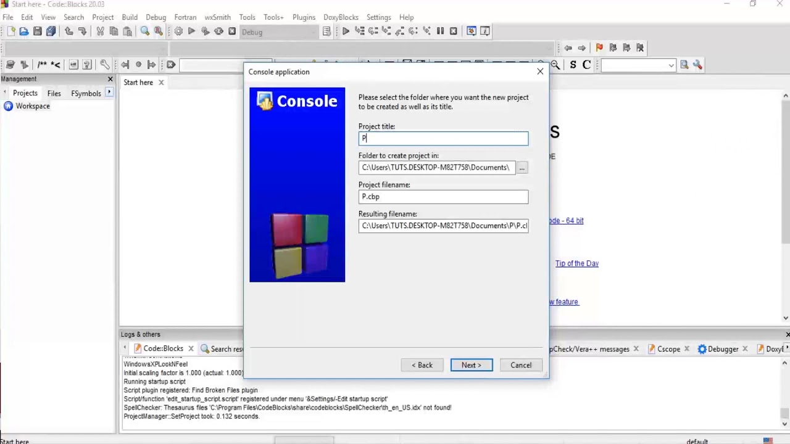Click into the Project title field
The width and height of the screenshot is (790, 444).
pyautogui.click(x=443, y=138)
